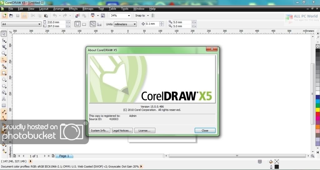Expand the Snap to dropdown
This screenshot has height=170, width=320.
coord(148,16)
